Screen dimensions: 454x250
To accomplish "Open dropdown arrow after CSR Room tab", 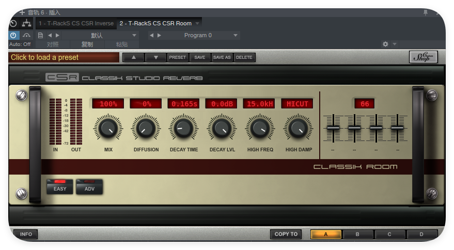I will pos(197,23).
